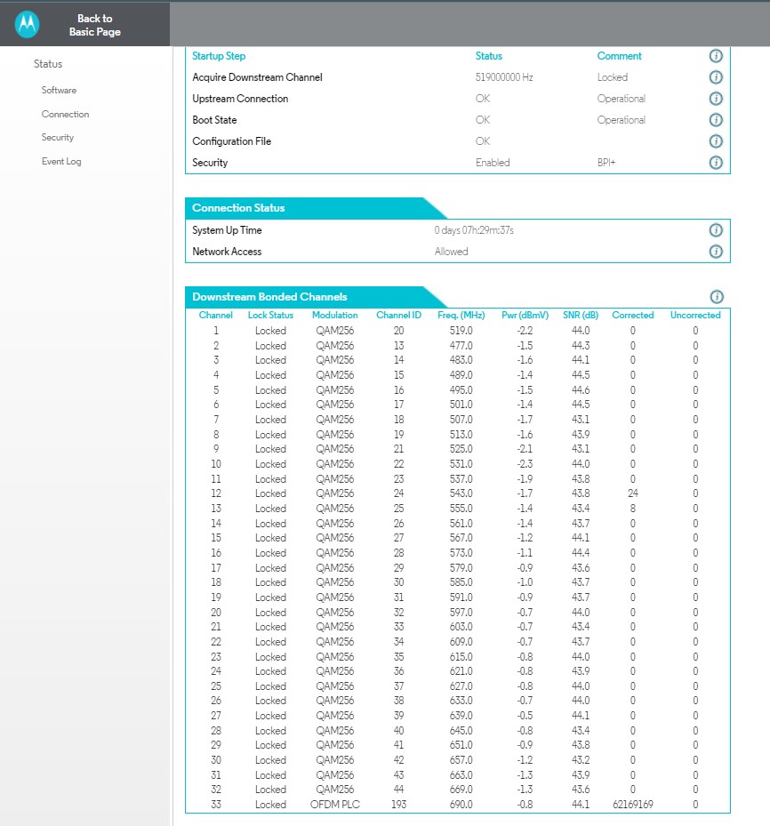Click Network Access info icon
This screenshot has width=770, height=826.
(716, 252)
